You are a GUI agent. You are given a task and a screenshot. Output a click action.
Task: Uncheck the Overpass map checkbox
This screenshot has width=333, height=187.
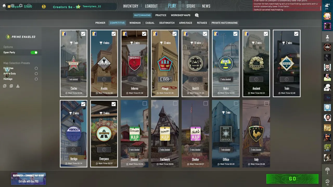114,104
